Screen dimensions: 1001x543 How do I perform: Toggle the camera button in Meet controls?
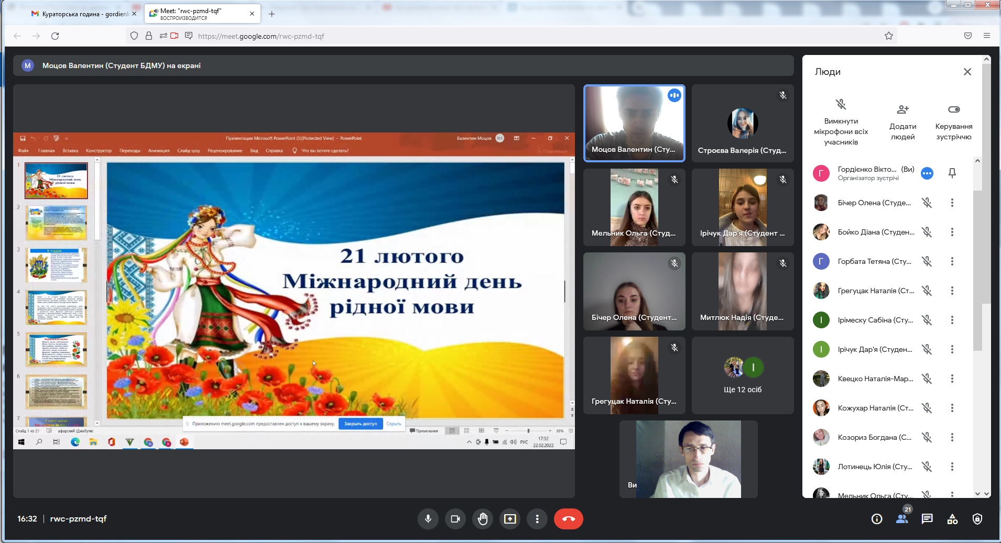455,519
